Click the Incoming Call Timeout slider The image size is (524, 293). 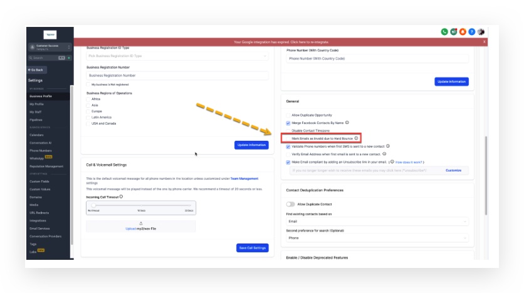(x=140, y=205)
